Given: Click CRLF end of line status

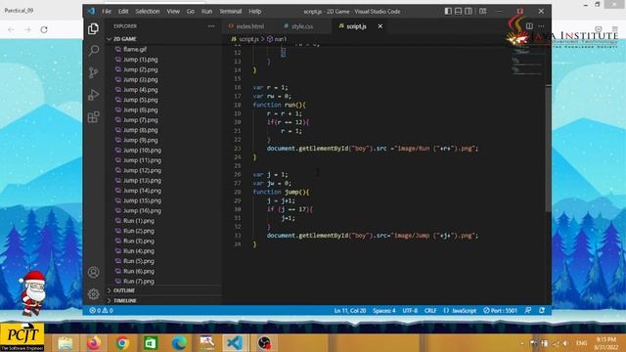Looking at the screenshot, I should tap(430, 311).
